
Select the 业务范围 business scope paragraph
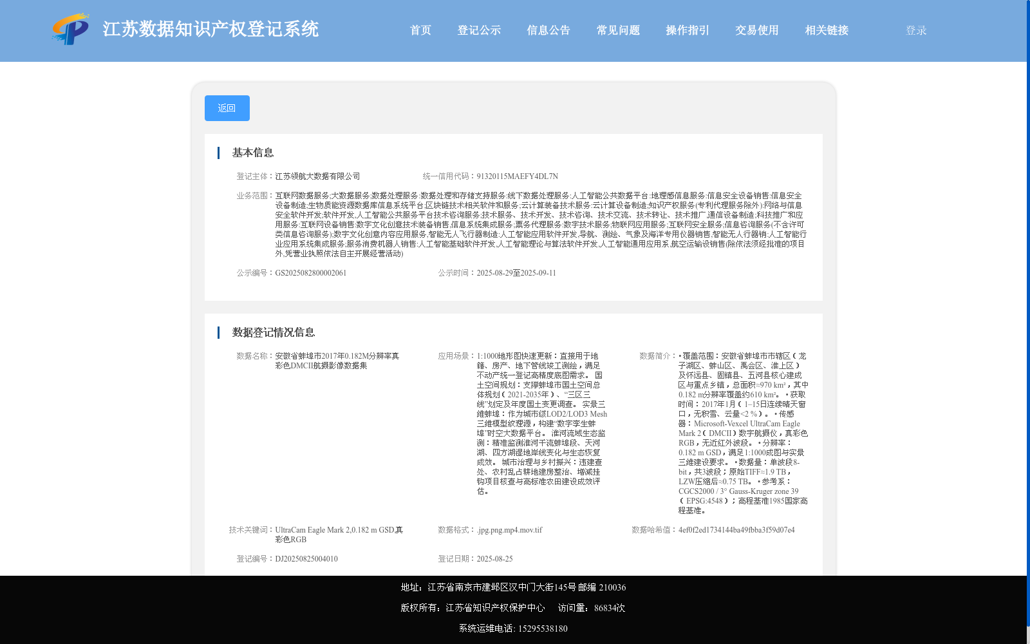click(x=541, y=225)
